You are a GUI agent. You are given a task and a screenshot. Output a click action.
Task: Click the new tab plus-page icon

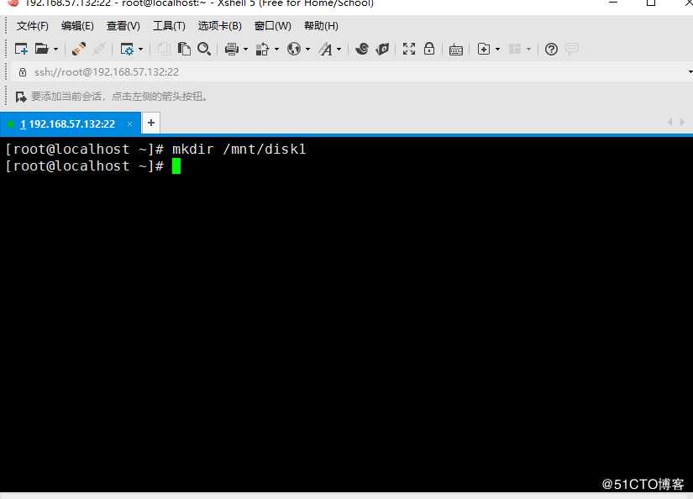click(484, 49)
